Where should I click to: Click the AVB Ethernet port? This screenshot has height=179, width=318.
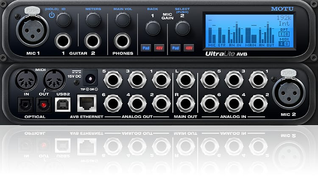(88, 103)
